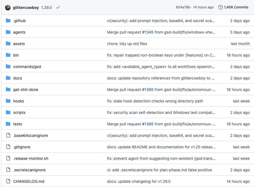The height and width of the screenshot is (187, 254).
Task: Click the .base64scanignore file icon
Action: (8, 135)
